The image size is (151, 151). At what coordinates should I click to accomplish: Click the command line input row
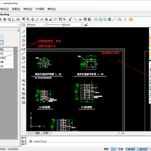pos(86,144)
